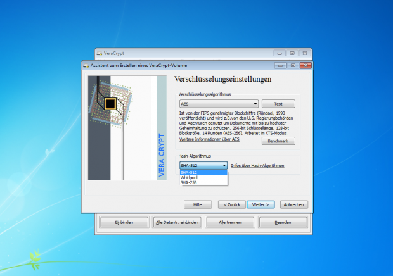393x276 pixels.
Task: Go back with the '< Zurück' button
Action: 231,204
